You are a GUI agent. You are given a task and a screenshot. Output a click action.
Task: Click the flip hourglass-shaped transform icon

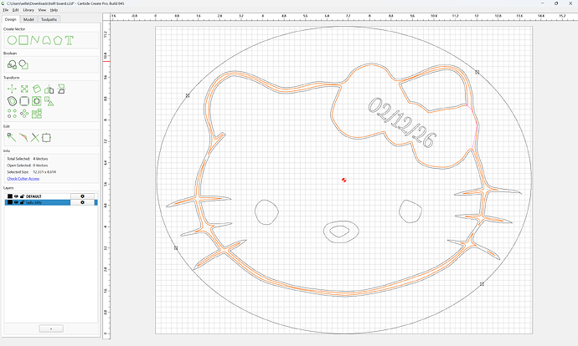(61, 89)
